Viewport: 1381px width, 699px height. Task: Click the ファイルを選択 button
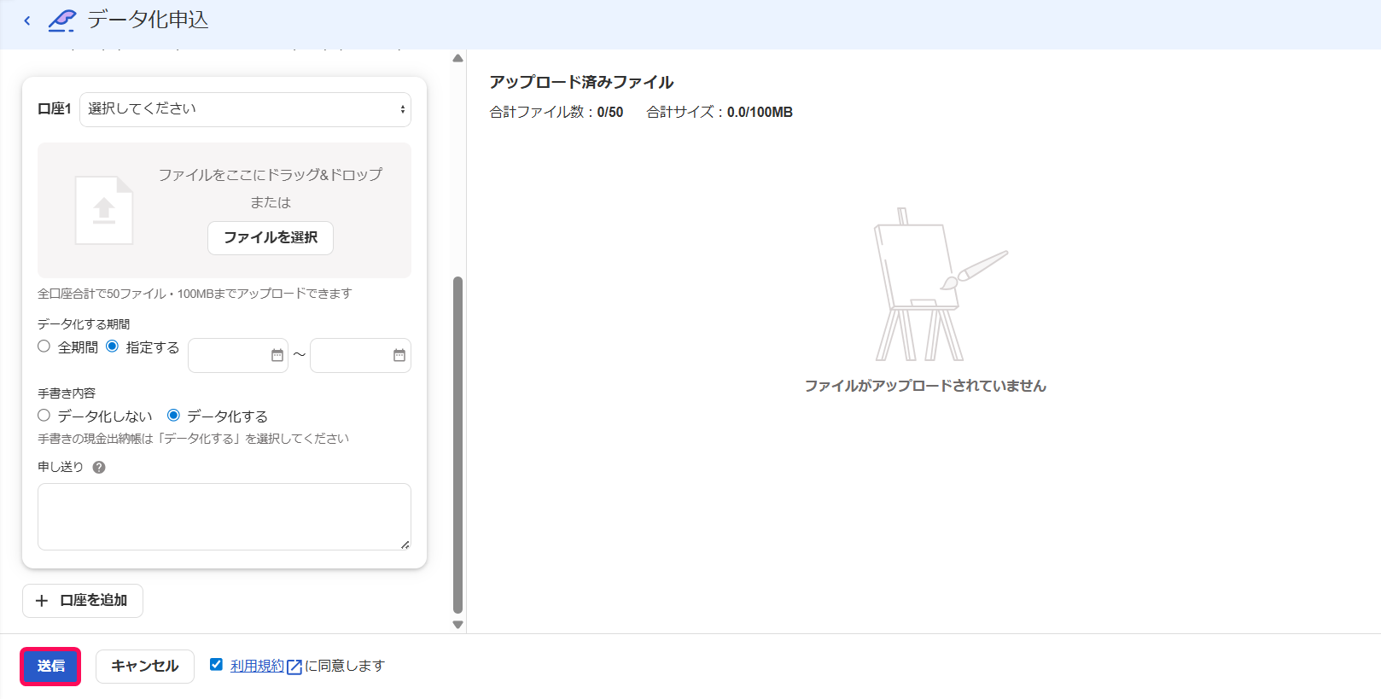(x=271, y=238)
